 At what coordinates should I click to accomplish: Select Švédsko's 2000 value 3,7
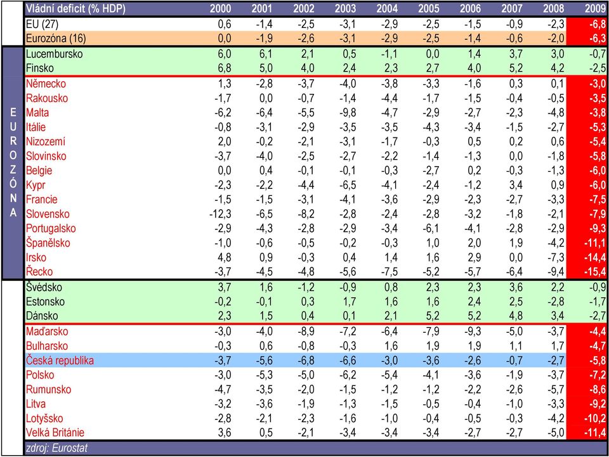pos(225,288)
